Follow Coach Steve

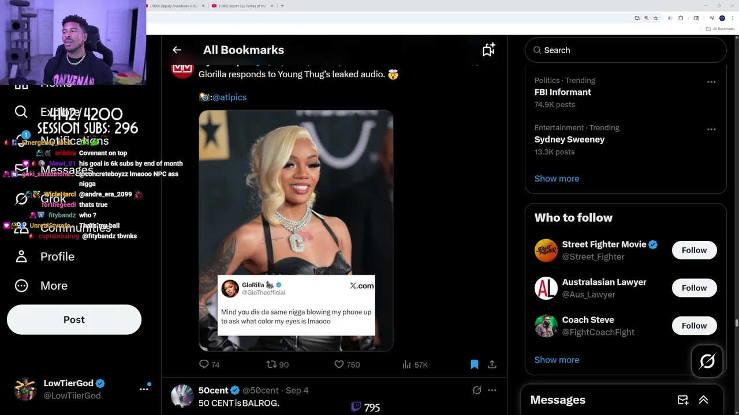click(x=694, y=326)
